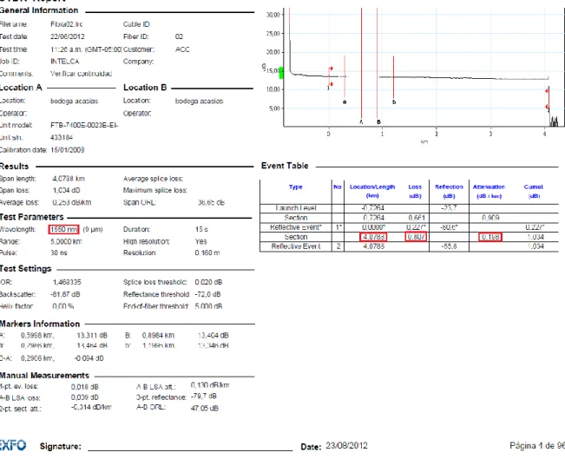Select the High resolution value Yes
Image resolution: width=565 pixels, height=459 pixels.
[200, 241]
